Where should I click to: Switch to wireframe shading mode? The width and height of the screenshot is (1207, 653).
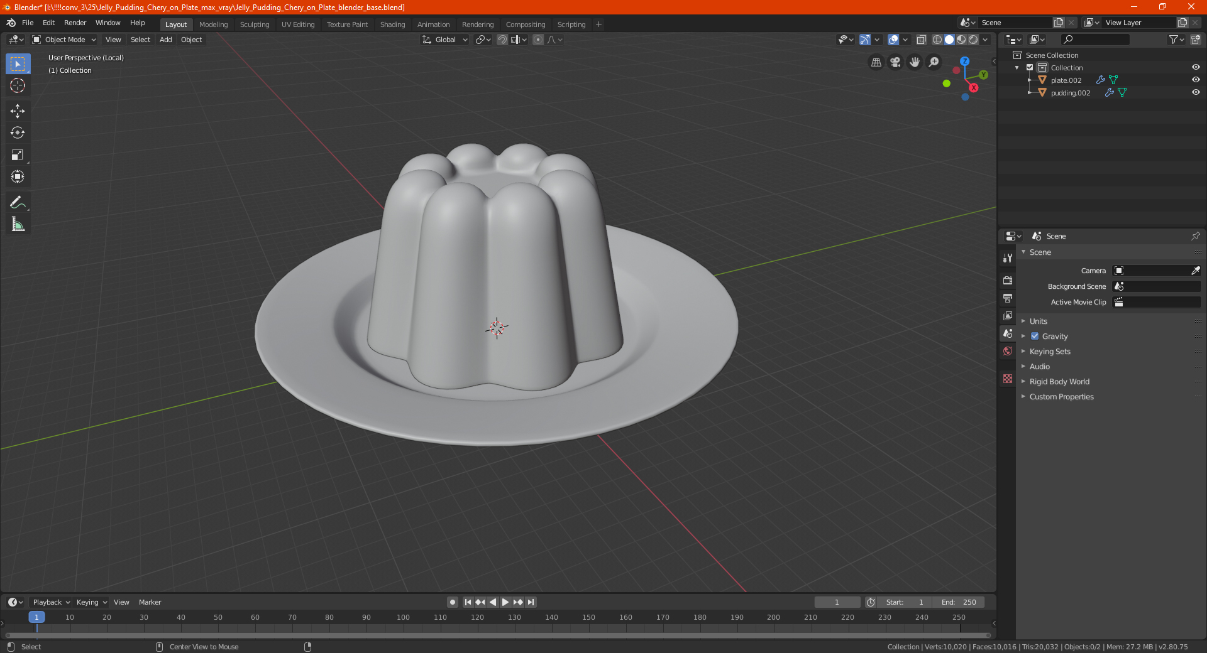click(937, 40)
